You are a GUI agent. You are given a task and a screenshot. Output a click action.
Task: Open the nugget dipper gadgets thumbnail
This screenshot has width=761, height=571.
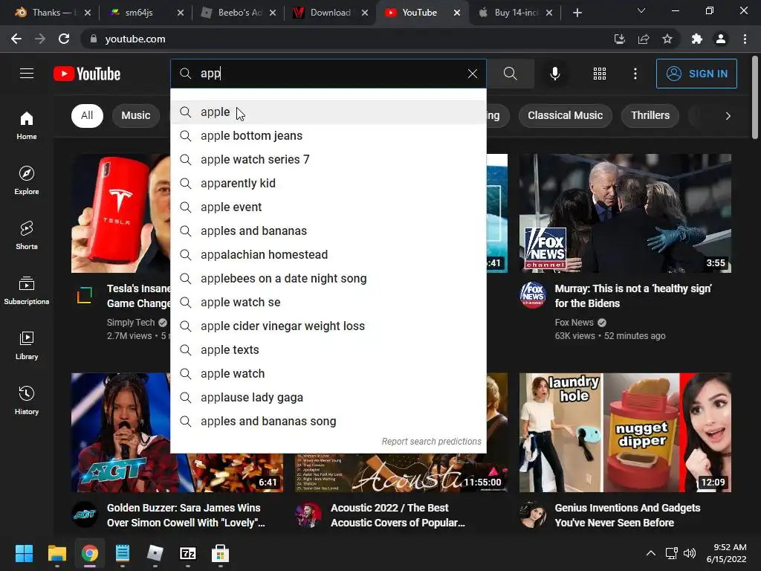625,432
